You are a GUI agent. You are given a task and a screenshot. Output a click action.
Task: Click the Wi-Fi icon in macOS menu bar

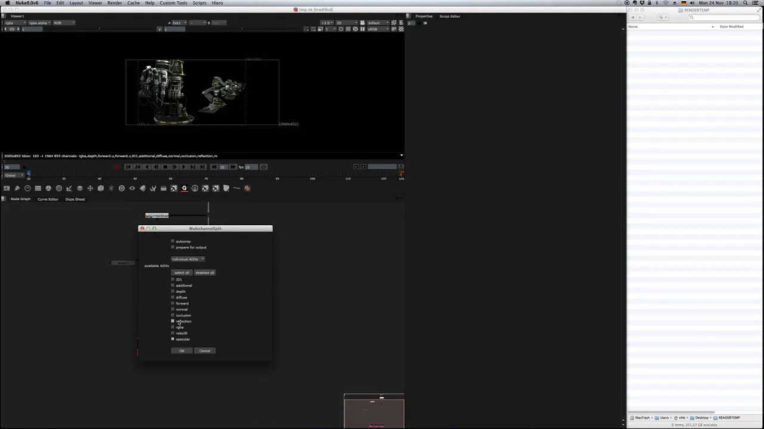[x=666, y=3]
